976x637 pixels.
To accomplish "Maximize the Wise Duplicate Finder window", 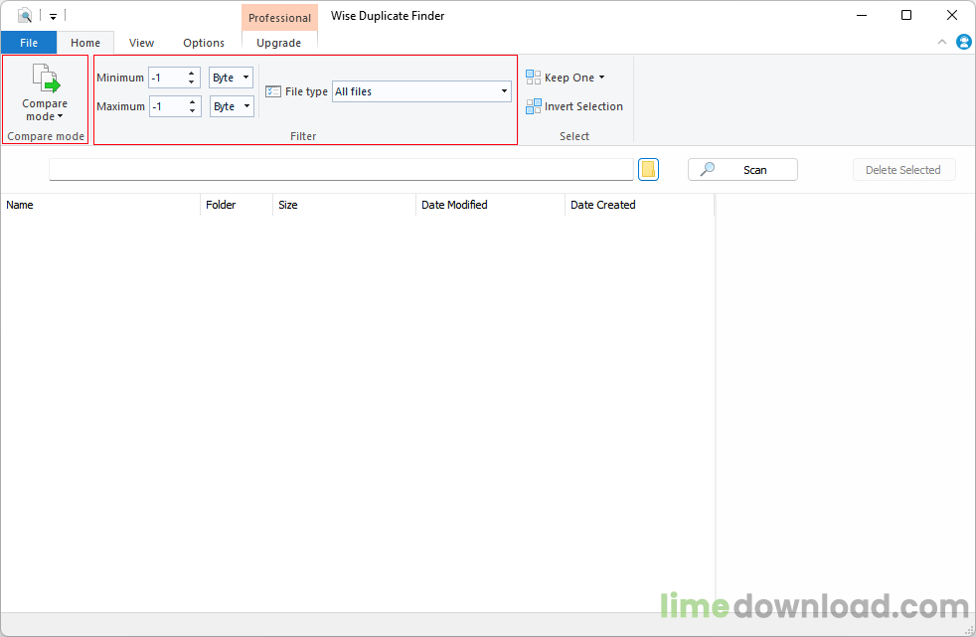I will [x=906, y=15].
